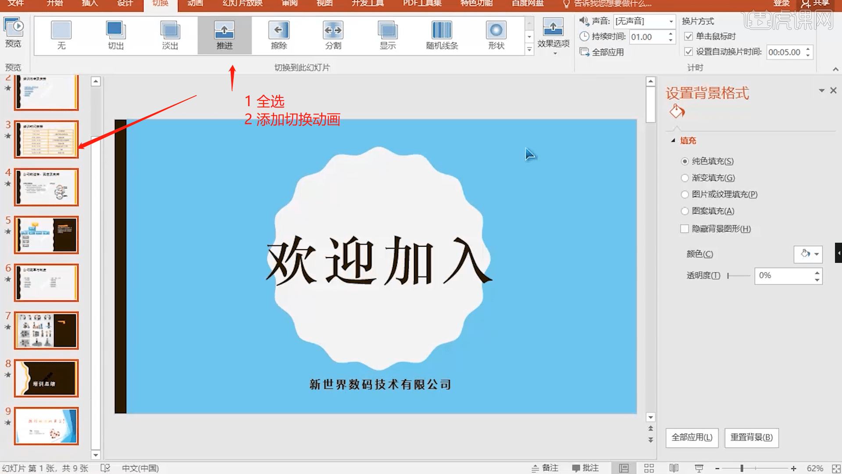
Task: Close the 设置背景格式 pane
Action: [x=834, y=90]
